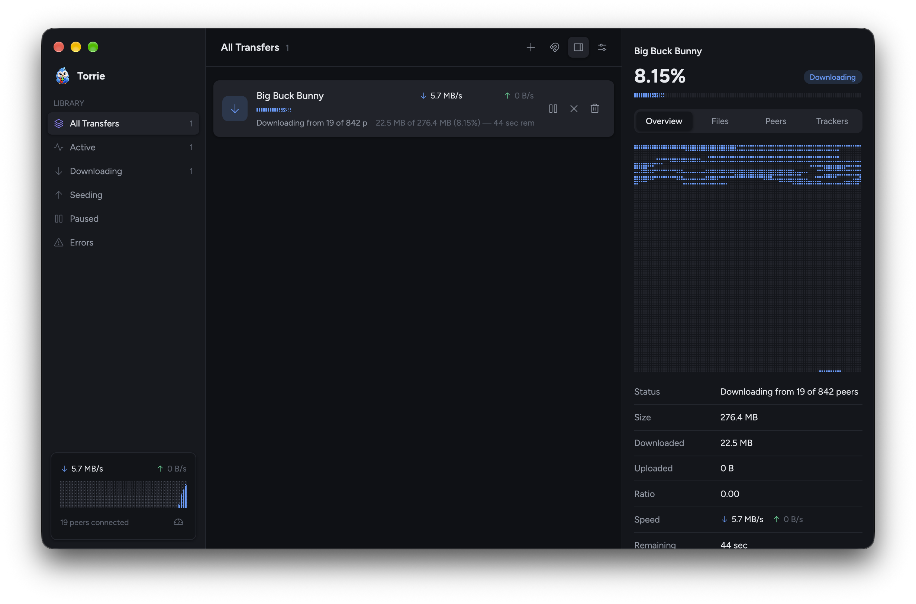This screenshot has height=604, width=916.
Task: Toggle the details sidebar panel icon
Action: coord(578,47)
